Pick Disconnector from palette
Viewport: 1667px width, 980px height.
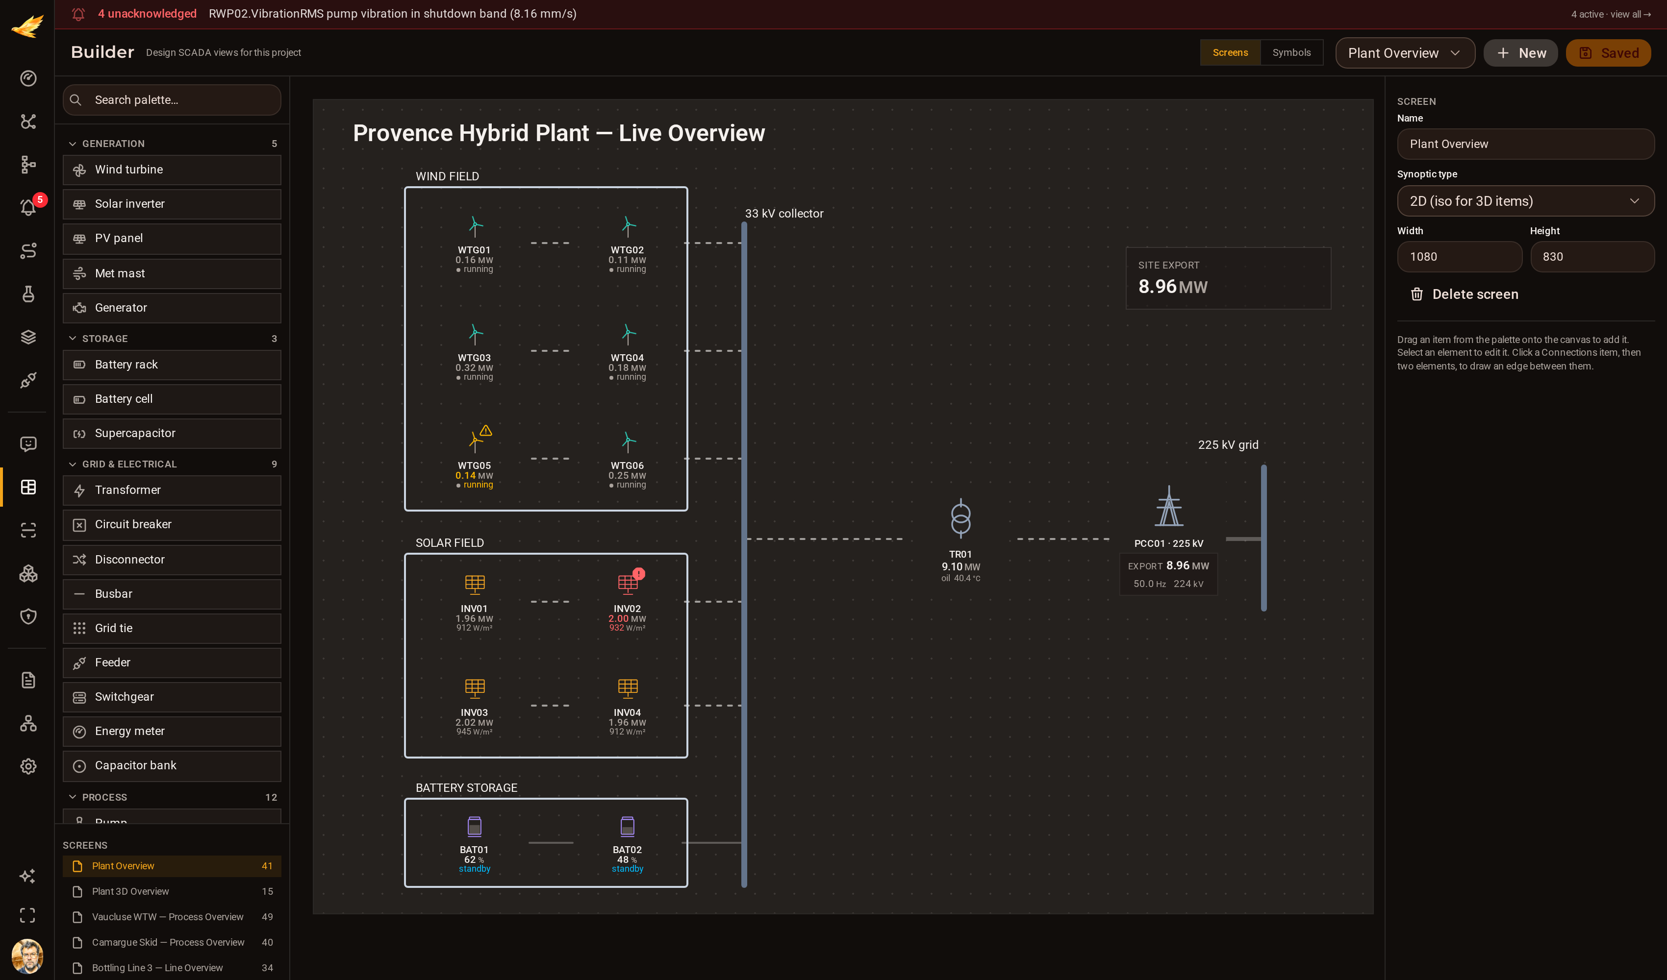pos(172,560)
